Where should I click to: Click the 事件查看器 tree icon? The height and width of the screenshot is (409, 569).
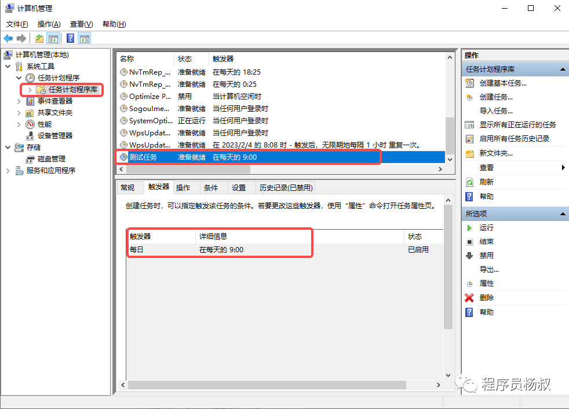(x=30, y=101)
